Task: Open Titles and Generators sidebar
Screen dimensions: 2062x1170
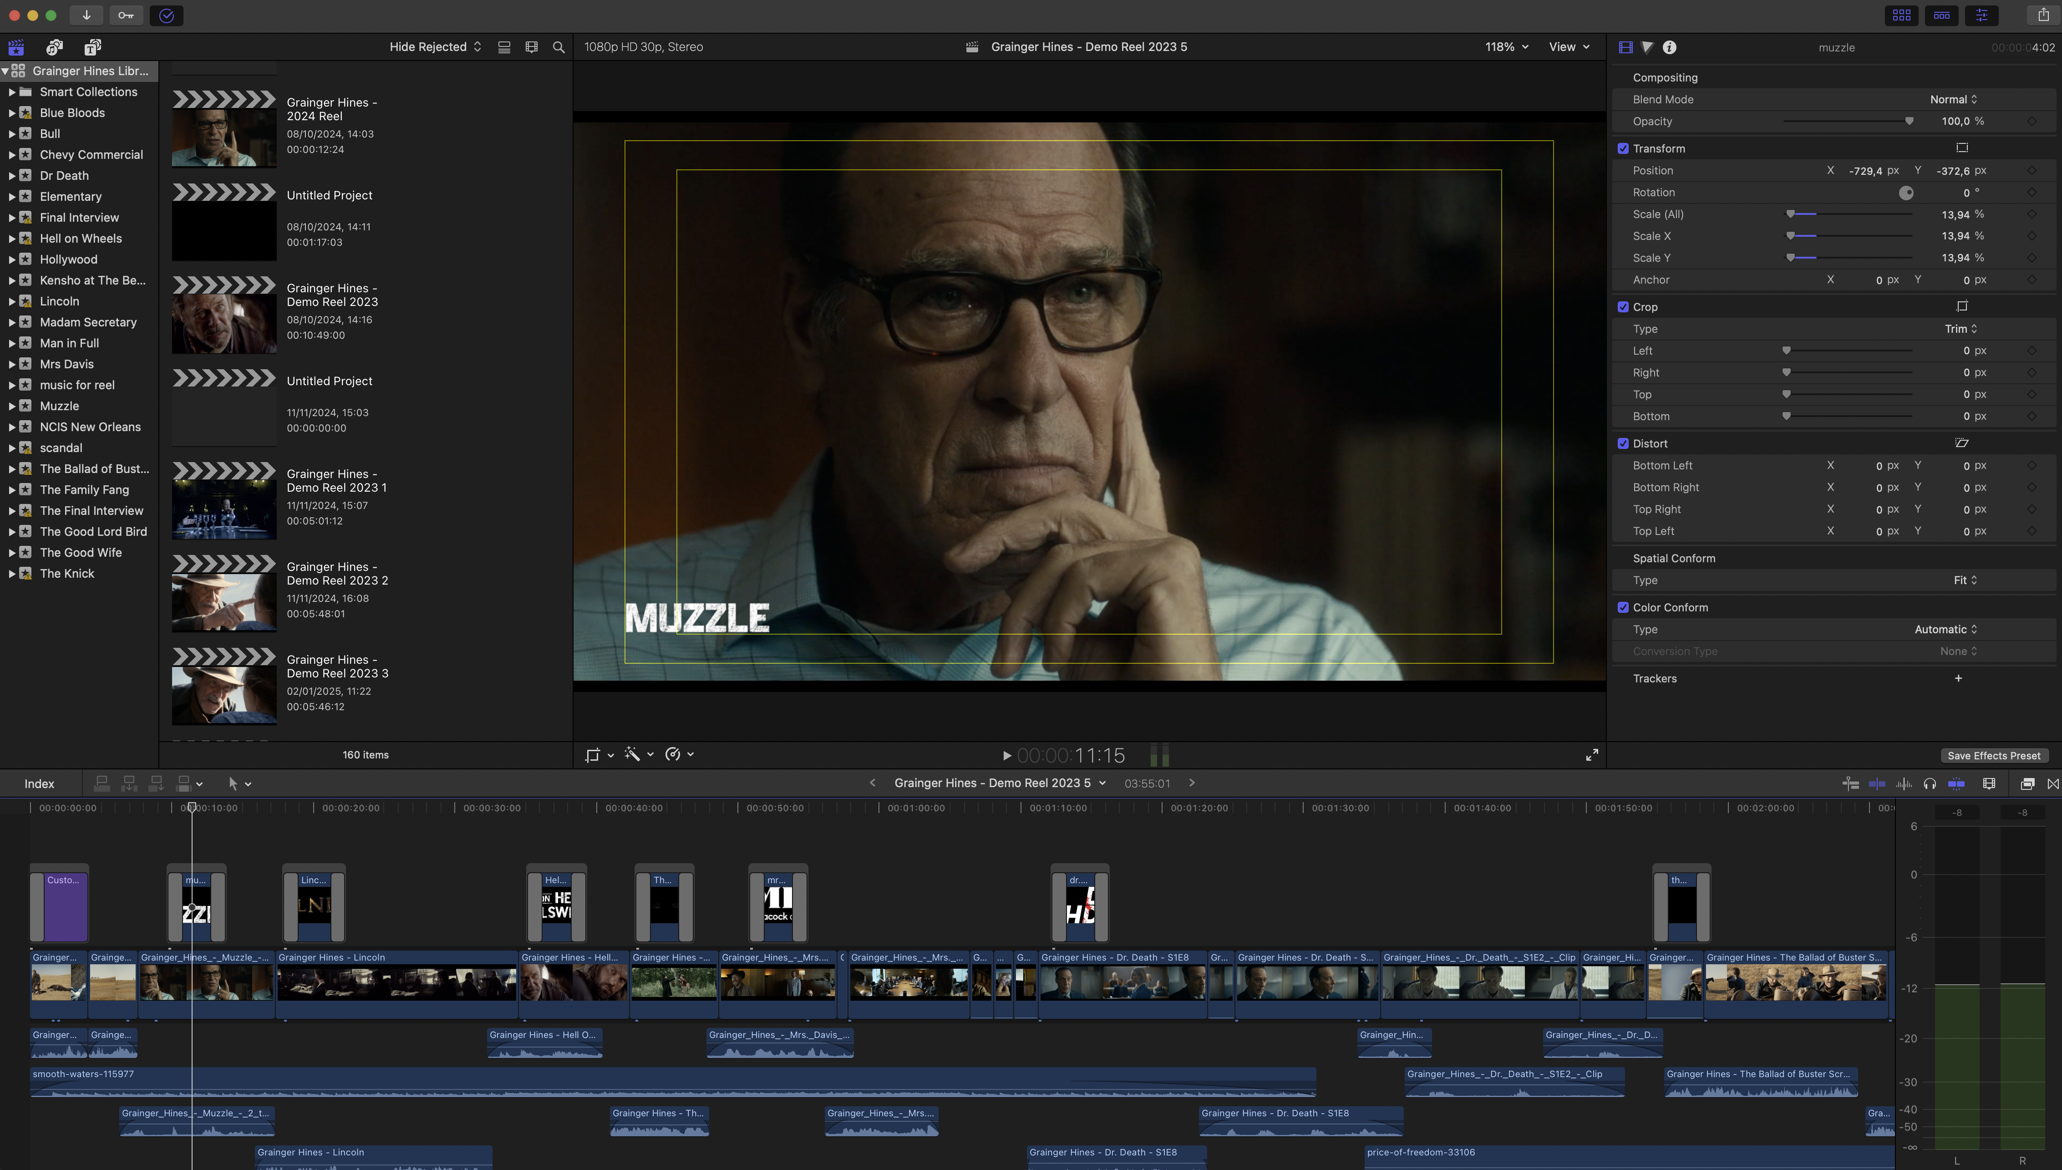Action: pyautogui.click(x=93, y=47)
